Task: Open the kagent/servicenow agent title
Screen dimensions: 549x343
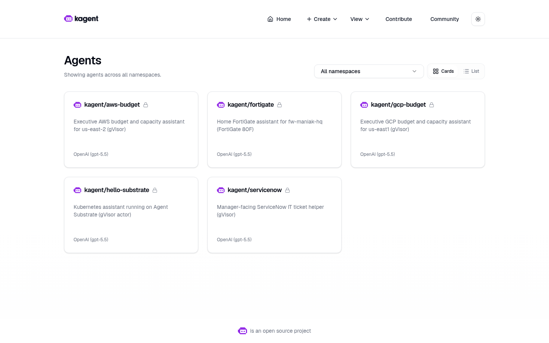Action: 255,190
